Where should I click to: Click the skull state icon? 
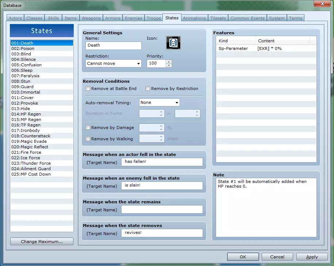point(173,43)
